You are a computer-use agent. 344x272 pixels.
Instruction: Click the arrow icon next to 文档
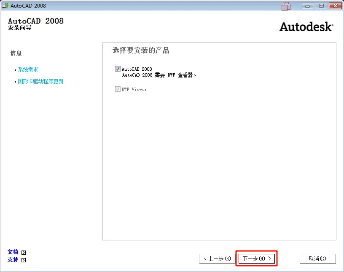click(x=24, y=253)
